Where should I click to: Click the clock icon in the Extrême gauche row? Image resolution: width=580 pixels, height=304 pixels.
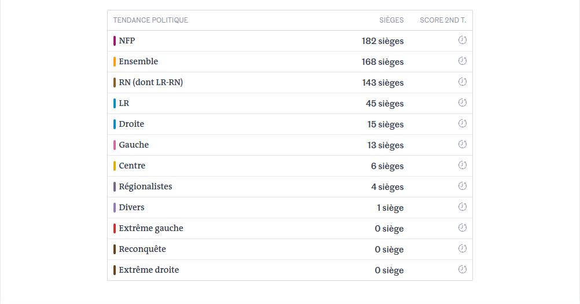(462, 228)
